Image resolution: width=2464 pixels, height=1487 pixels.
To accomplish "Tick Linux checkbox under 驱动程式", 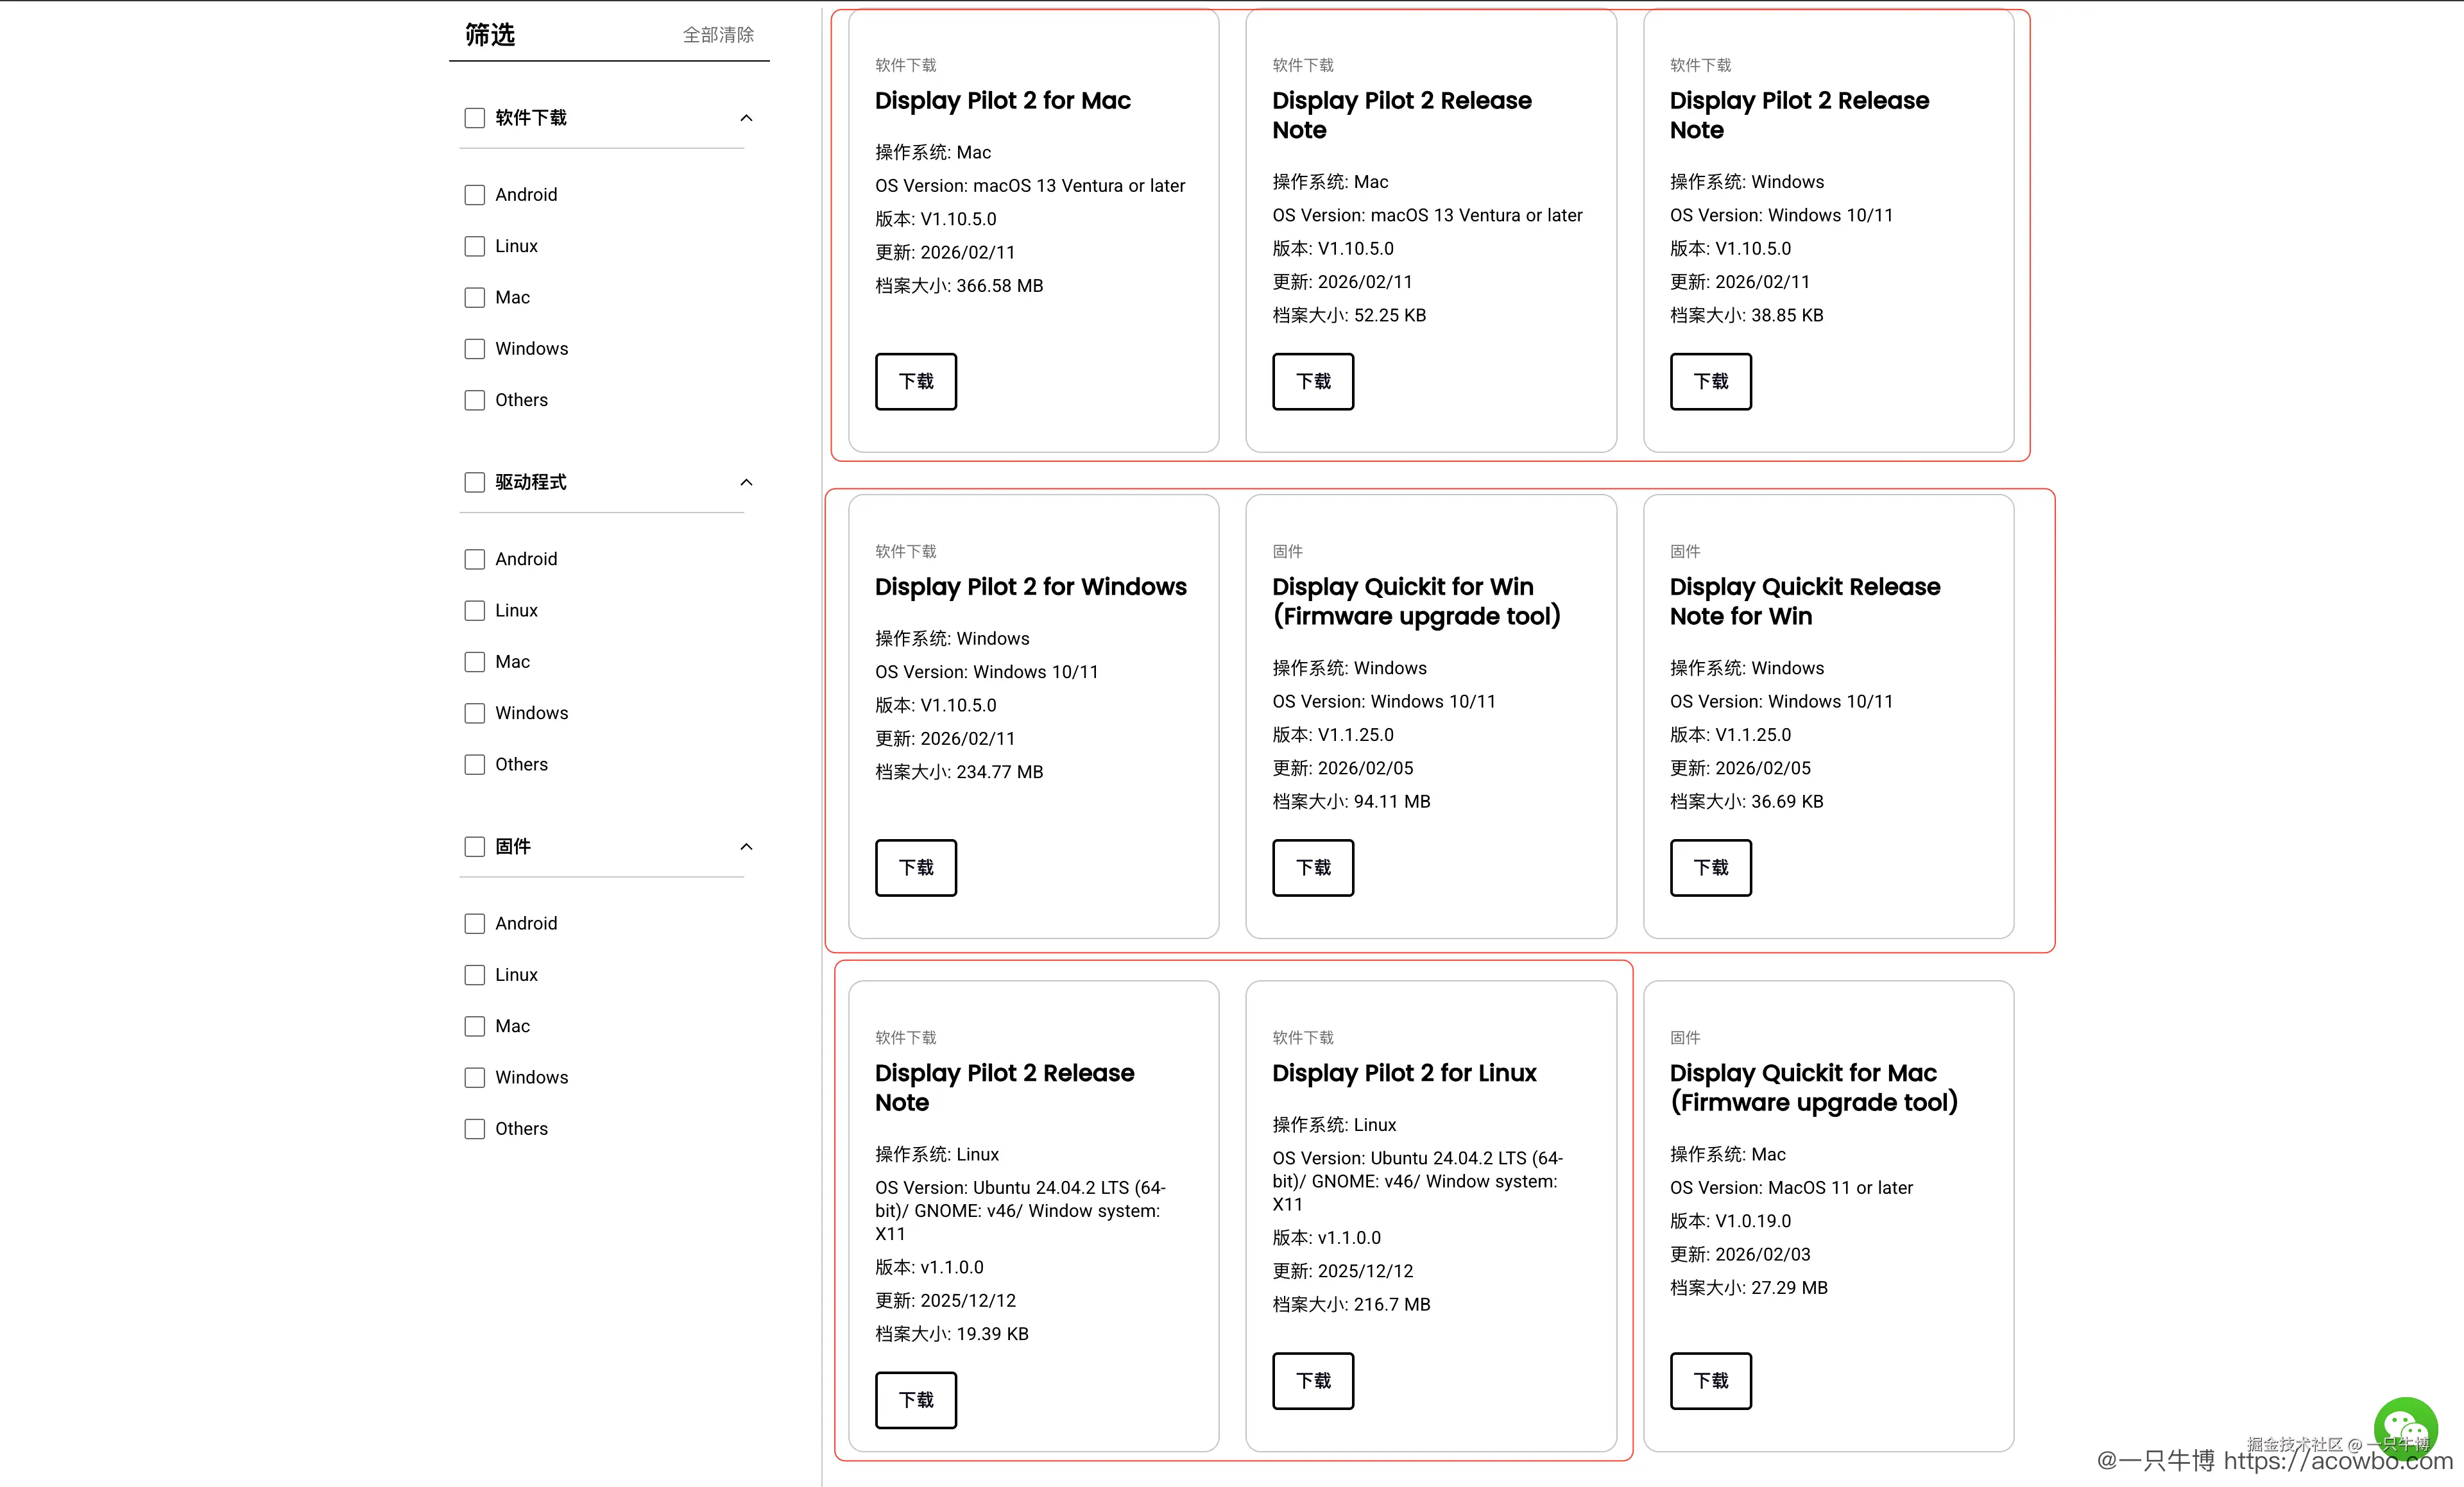I will [x=475, y=611].
